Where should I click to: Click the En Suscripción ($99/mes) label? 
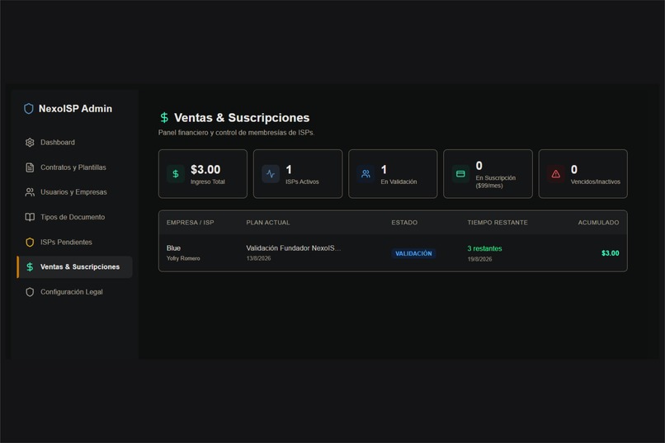[x=495, y=181]
